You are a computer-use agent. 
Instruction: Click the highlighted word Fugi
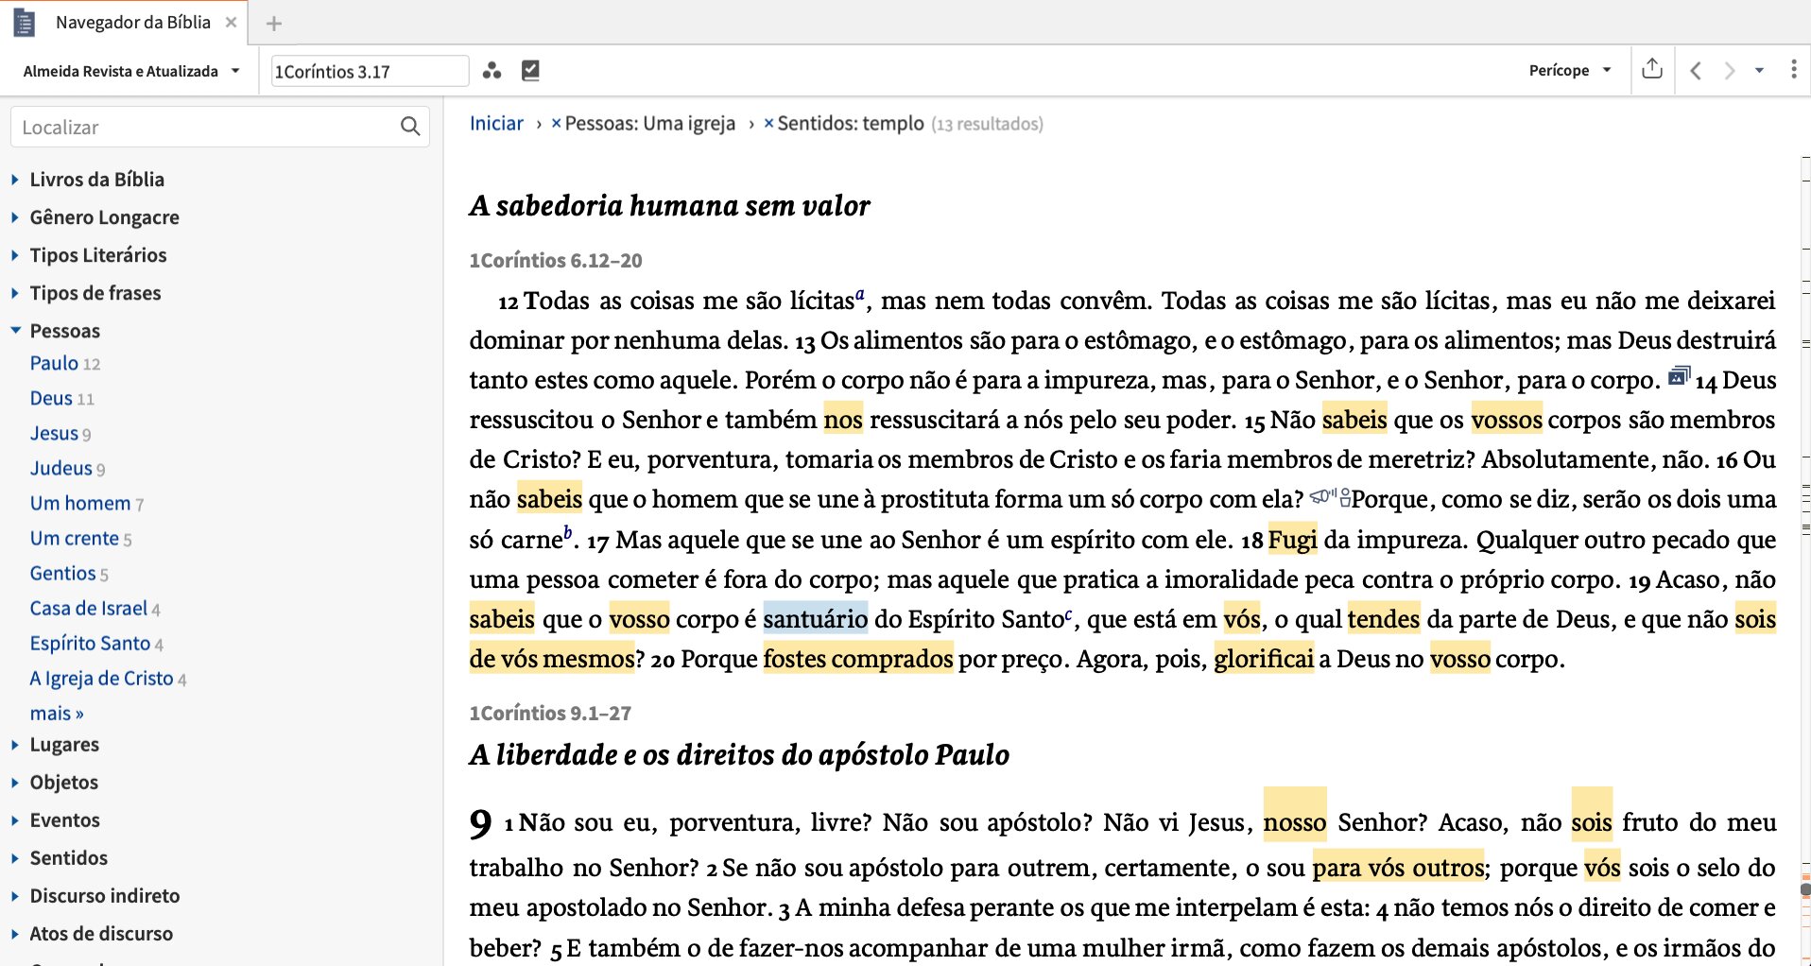pyautogui.click(x=1292, y=540)
